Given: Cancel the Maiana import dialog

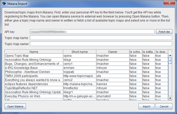Looking at the screenshot, I should (x=164, y=106).
